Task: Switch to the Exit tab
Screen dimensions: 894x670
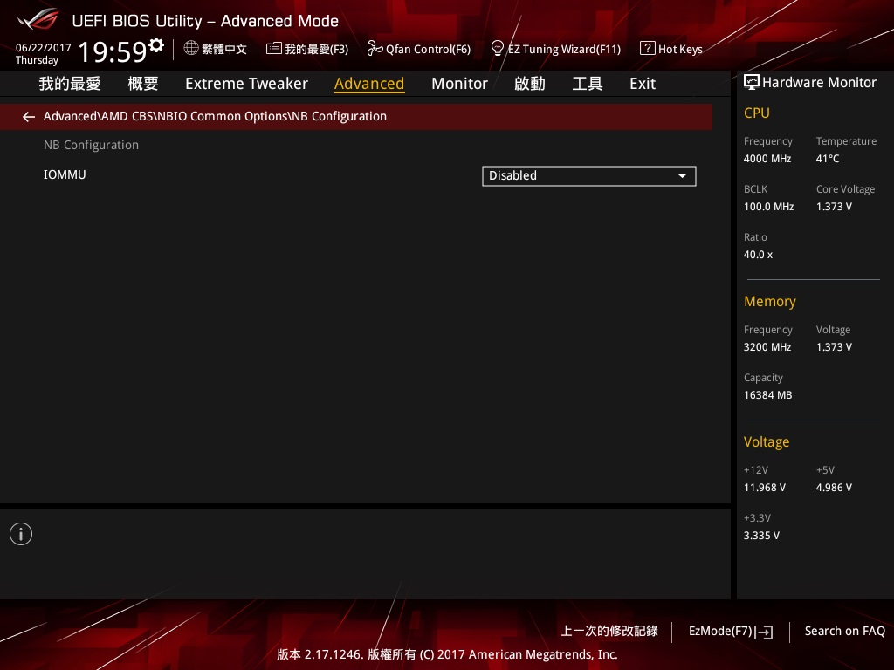Action: [x=643, y=83]
